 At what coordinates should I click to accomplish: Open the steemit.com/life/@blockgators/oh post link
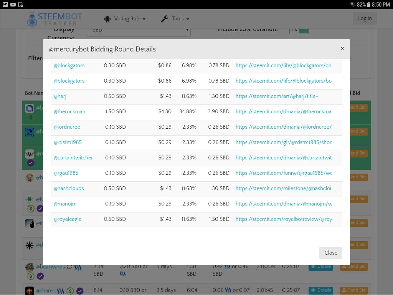284,65
